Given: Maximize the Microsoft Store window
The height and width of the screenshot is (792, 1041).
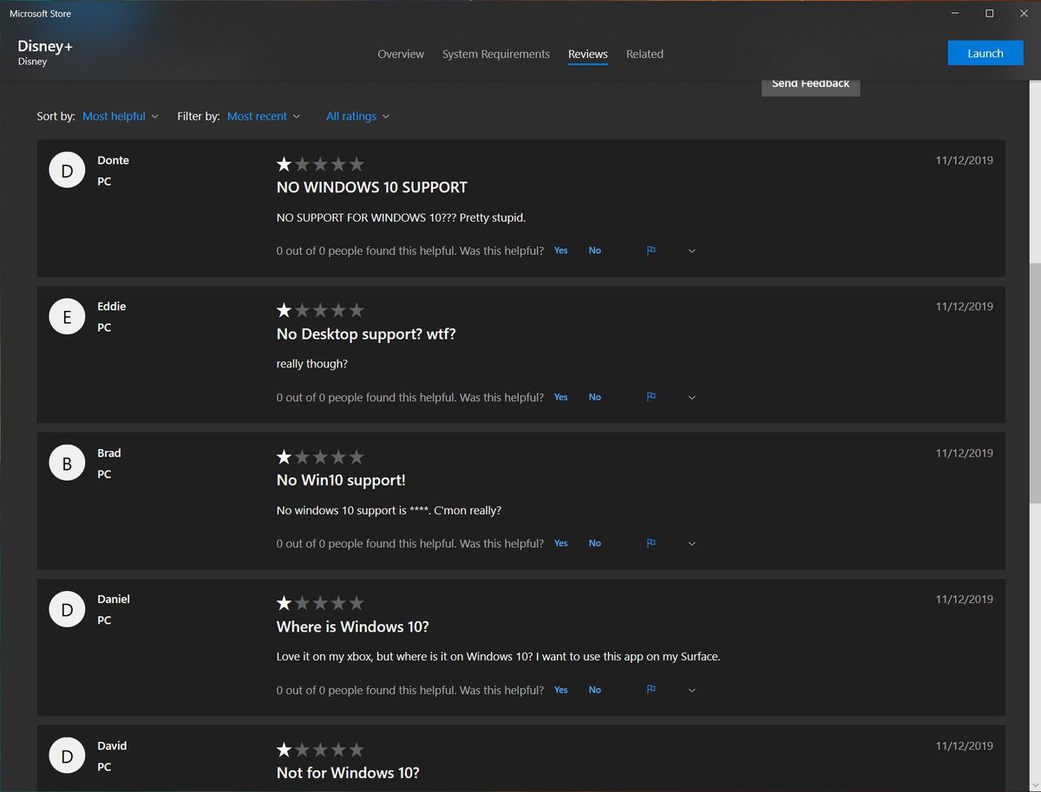Looking at the screenshot, I should (990, 13).
